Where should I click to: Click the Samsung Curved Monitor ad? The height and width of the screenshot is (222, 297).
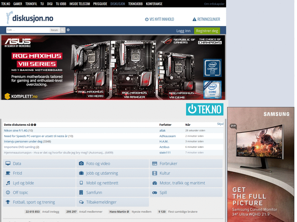(x=261, y=164)
